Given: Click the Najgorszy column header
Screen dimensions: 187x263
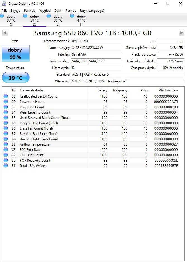Looking at the screenshot, I should [119, 90].
